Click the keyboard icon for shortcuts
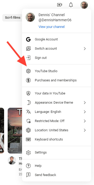 pos(28,139)
